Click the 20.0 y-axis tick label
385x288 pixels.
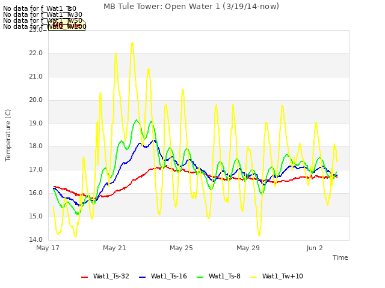coord(36,100)
